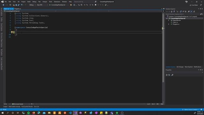Open the Error List tab
Screen dimensions: 204x115
pos(36,106)
